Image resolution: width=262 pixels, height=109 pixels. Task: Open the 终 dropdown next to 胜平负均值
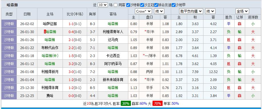(210, 11)
